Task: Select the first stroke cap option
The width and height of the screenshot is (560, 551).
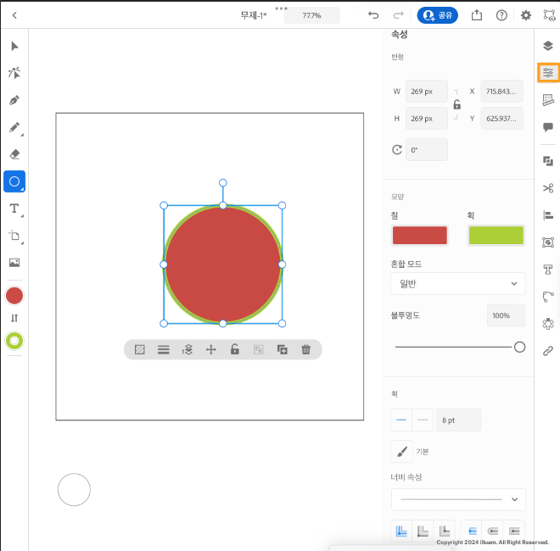Action: pyautogui.click(x=472, y=532)
